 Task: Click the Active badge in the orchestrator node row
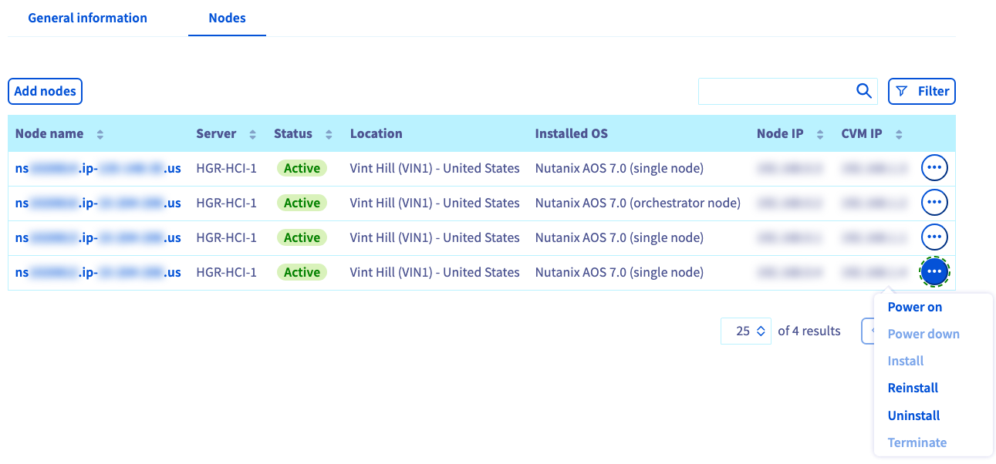[302, 203]
